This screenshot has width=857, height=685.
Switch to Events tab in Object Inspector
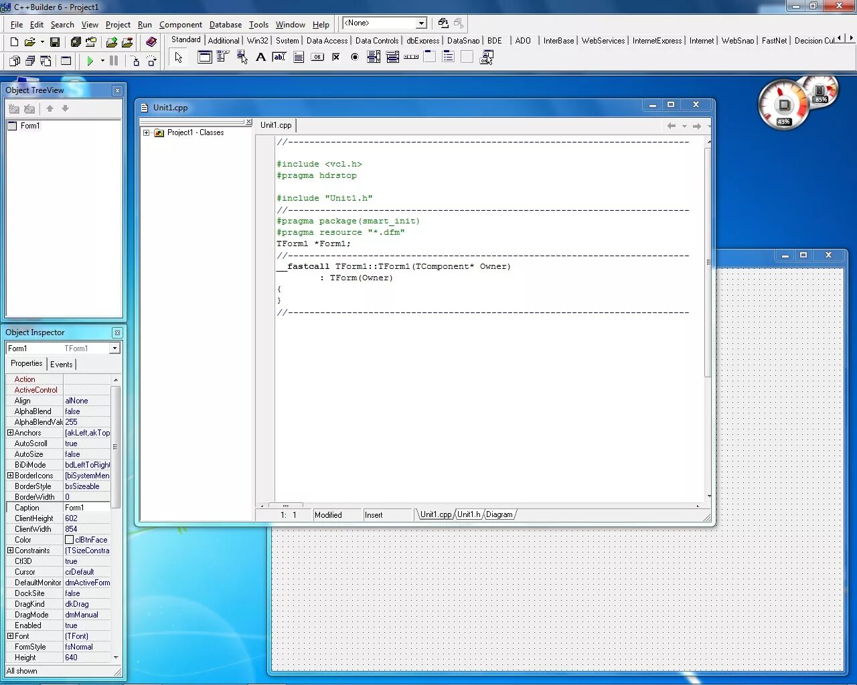click(x=61, y=365)
